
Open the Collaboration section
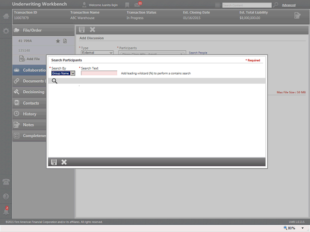coord(30,70)
